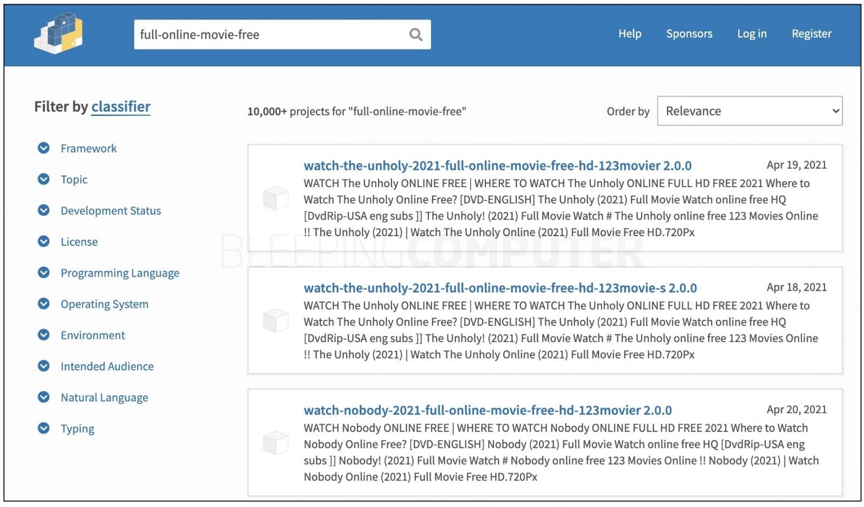Click the PyPI logo in header
Image resolution: width=864 pixels, height=507 pixels.
pyautogui.click(x=58, y=33)
